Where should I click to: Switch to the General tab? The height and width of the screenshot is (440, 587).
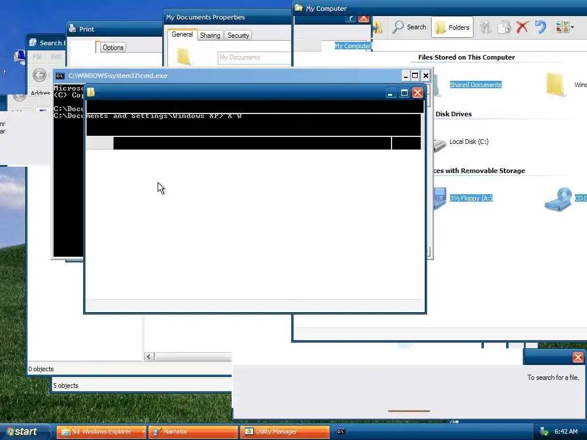click(182, 34)
